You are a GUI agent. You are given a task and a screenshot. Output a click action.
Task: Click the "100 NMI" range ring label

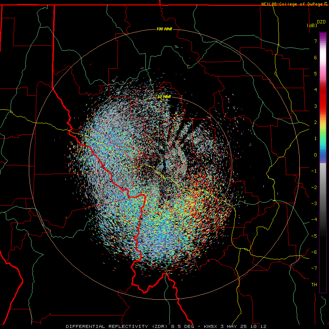click(x=164, y=29)
